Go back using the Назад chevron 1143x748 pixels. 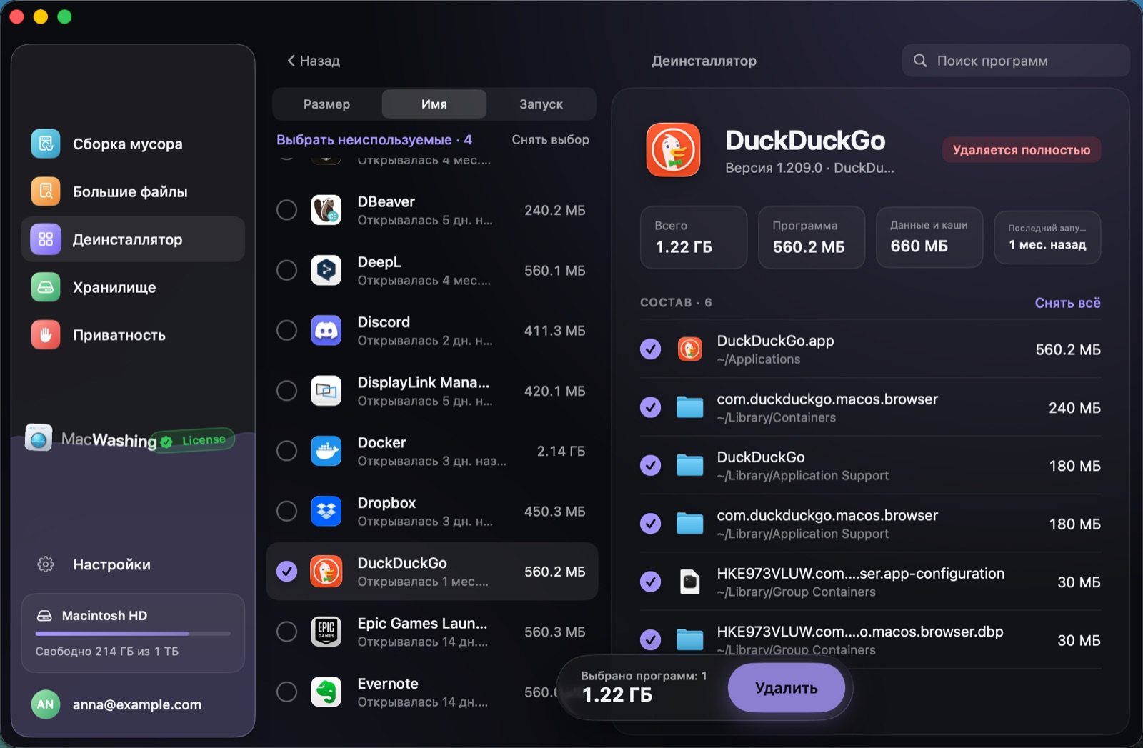291,61
